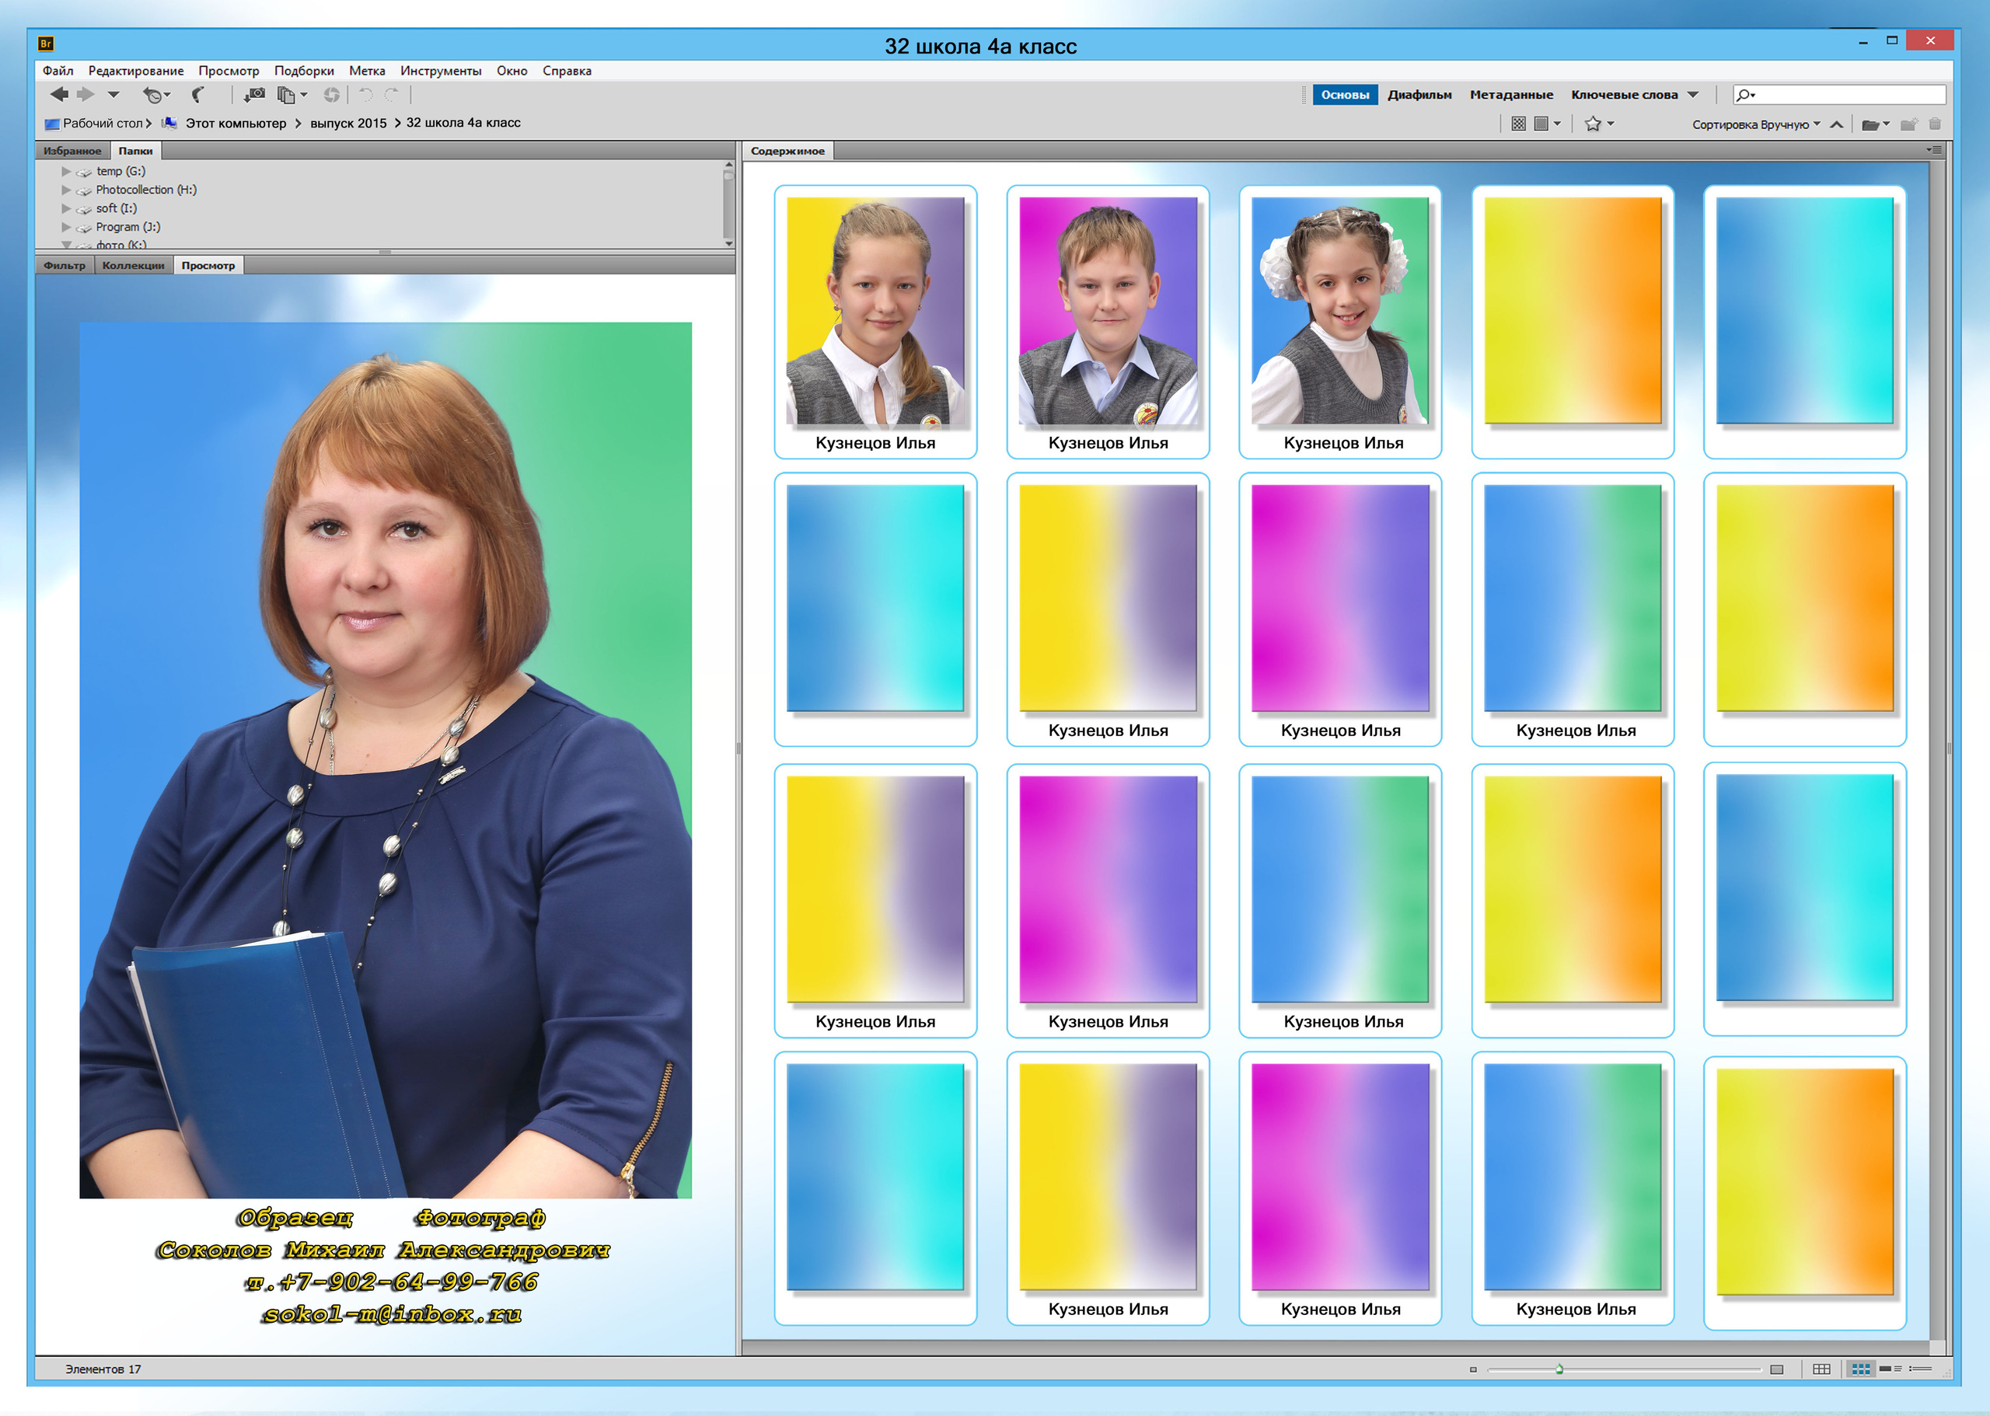
Task: Click the star rating filter icon
Action: (1594, 124)
